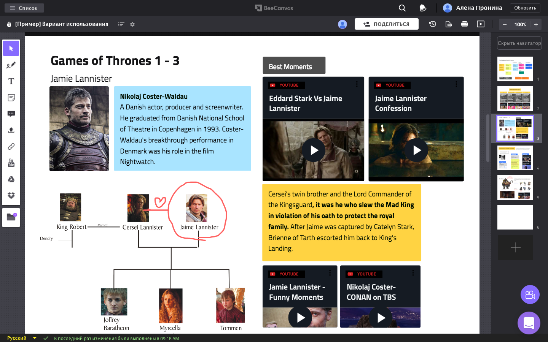Open page 2 thumbnail in navigator
The image size is (548, 342).
[515, 98]
